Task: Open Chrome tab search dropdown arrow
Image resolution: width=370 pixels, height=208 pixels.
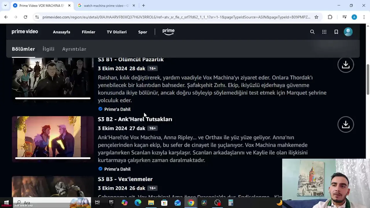Action: click(x=6, y=5)
